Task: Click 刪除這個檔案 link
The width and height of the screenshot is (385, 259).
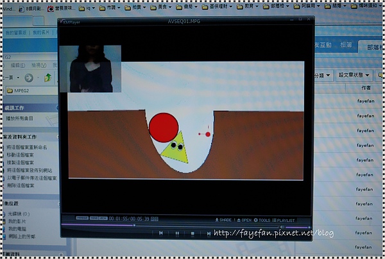Action: [21, 185]
